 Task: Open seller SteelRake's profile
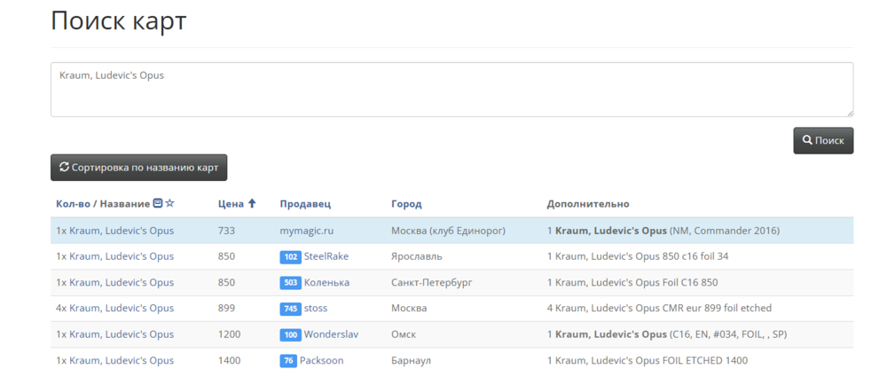pyautogui.click(x=326, y=257)
